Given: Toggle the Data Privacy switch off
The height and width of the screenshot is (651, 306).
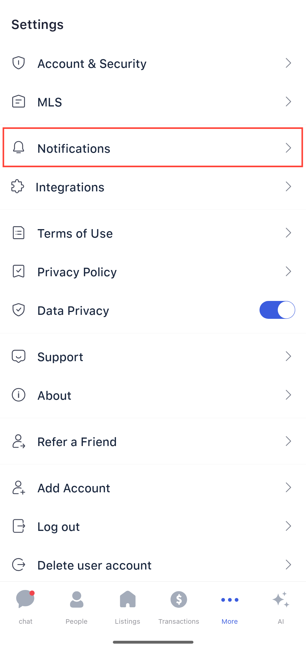Looking at the screenshot, I should click(x=277, y=310).
